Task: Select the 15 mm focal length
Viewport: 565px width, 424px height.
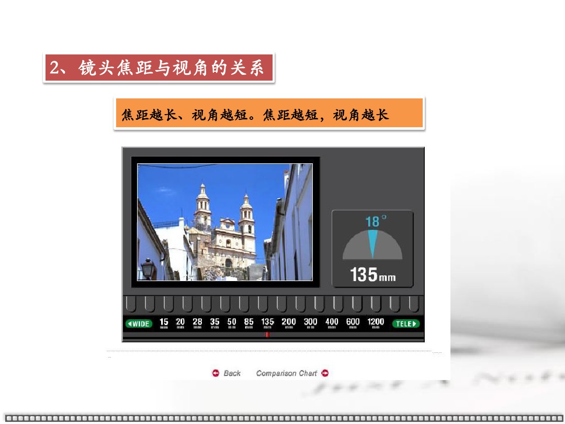Action: [164, 323]
